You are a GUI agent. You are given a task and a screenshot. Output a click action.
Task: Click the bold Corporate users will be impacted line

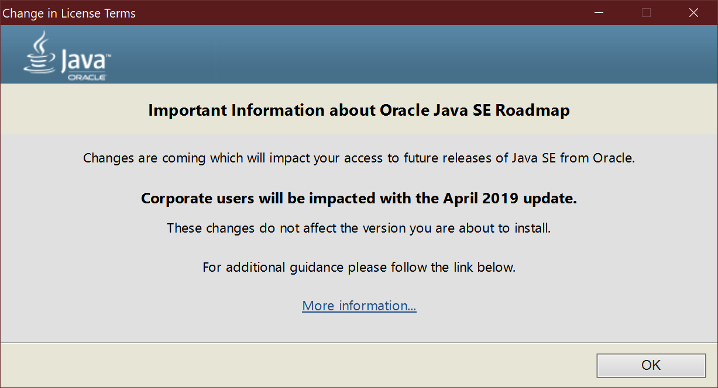359,198
